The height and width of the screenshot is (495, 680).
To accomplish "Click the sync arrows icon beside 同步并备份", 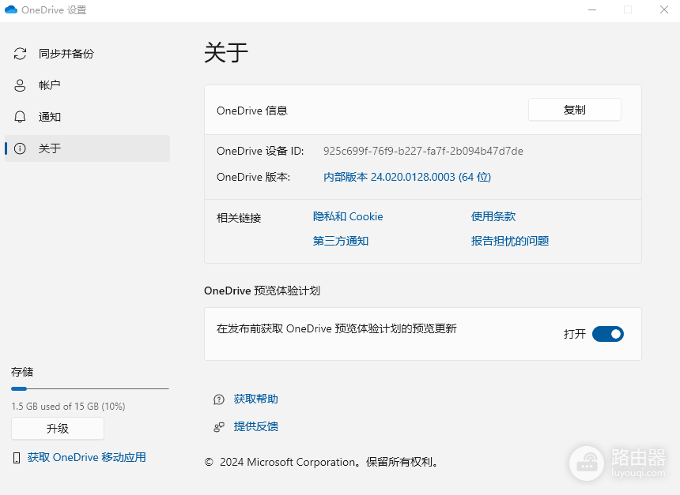I will click(x=20, y=54).
